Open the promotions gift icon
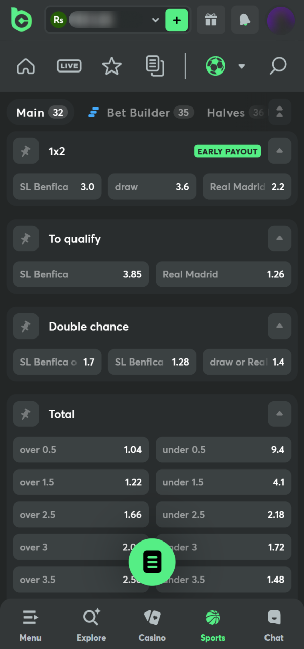Screen dimensions: 304x649 (211, 20)
